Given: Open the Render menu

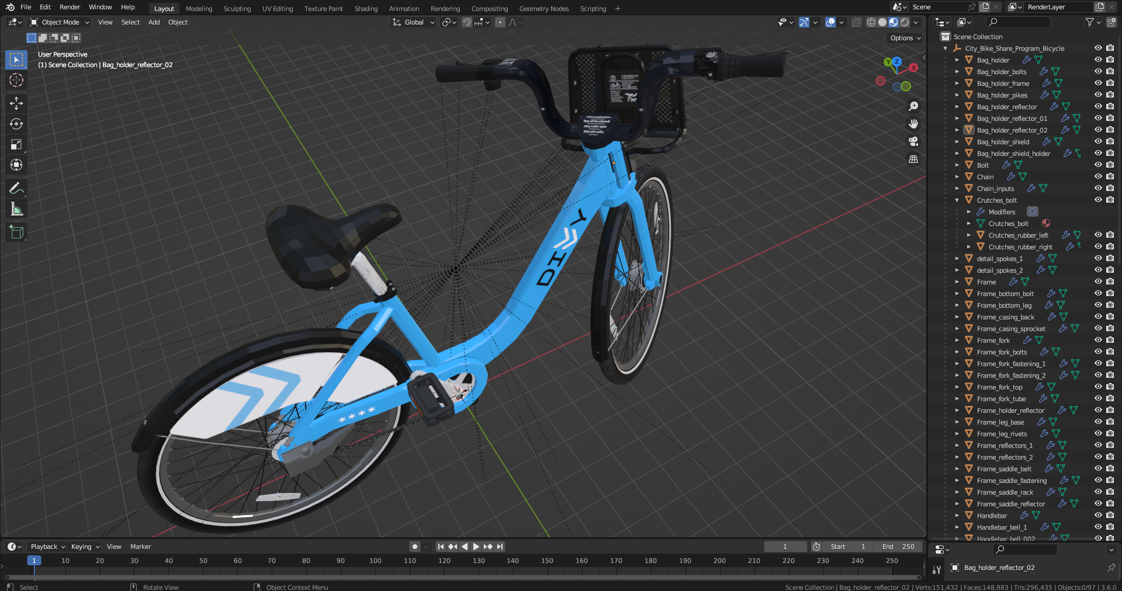Looking at the screenshot, I should (x=70, y=7).
